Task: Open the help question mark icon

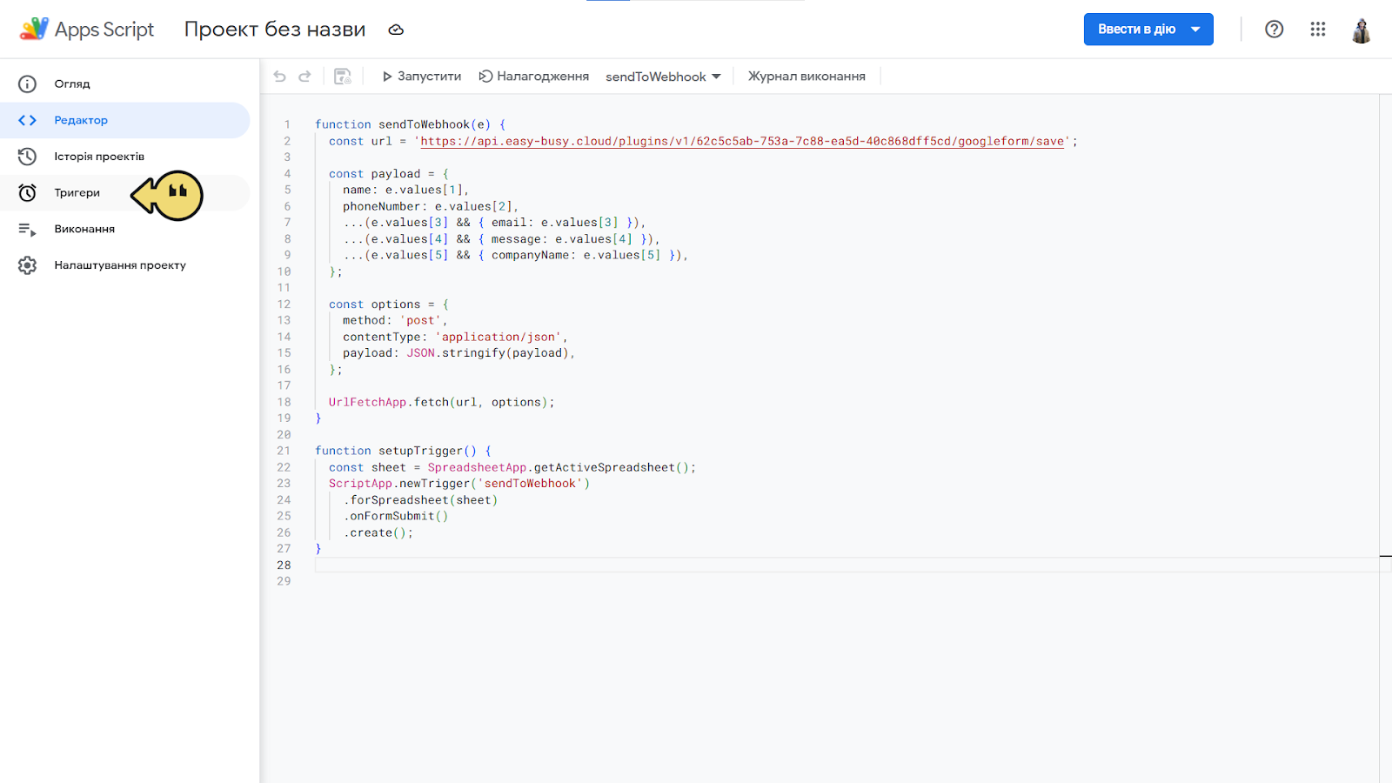Action: [x=1275, y=30]
